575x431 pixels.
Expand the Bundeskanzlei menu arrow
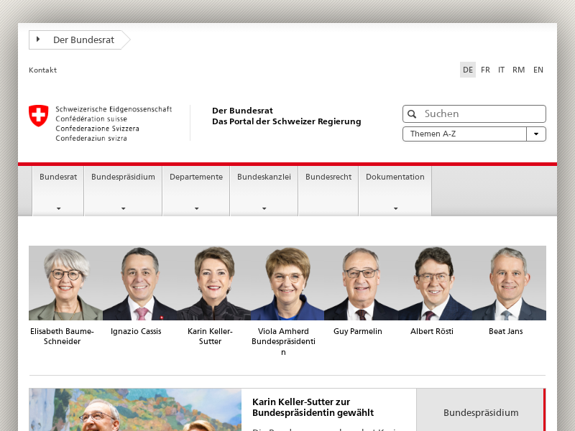click(264, 208)
